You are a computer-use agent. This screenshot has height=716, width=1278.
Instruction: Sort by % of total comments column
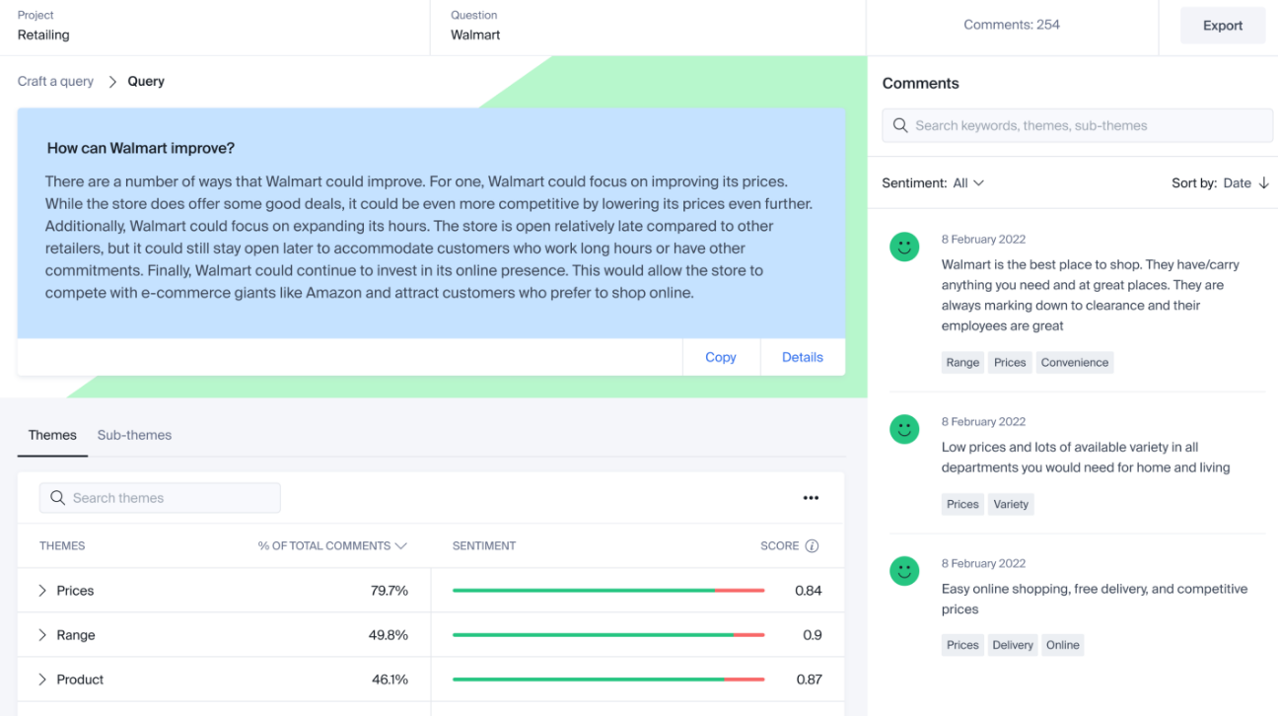pos(332,545)
